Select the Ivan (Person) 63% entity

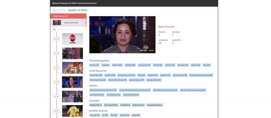97,95
